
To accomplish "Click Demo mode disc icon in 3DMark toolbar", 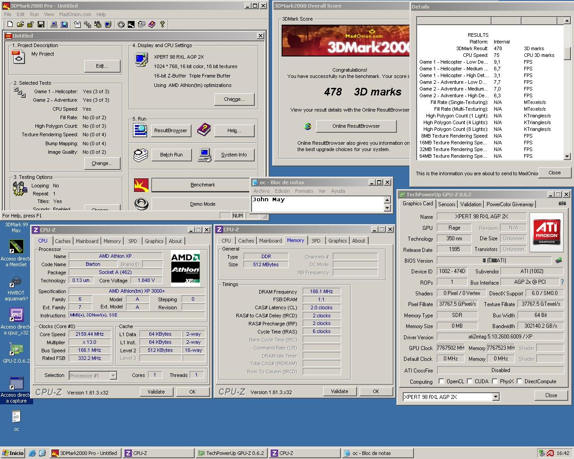I will tap(121, 24).
